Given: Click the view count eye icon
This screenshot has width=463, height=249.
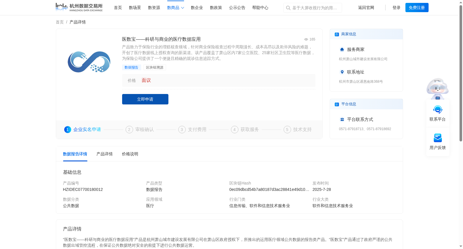Looking at the screenshot, I should pyautogui.click(x=306, y=39).
